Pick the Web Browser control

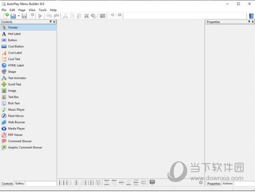coord(28,122)
